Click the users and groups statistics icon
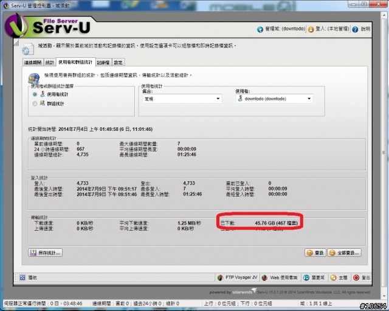This screenshot has width=389, height=311. pyautogui.click(x=34, y=78)
